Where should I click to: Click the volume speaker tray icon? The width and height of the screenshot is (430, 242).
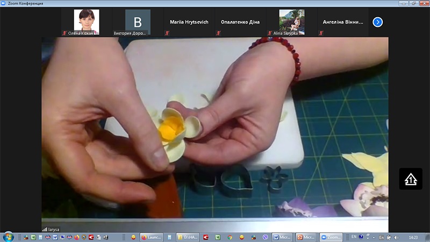(x=397, y=237)
